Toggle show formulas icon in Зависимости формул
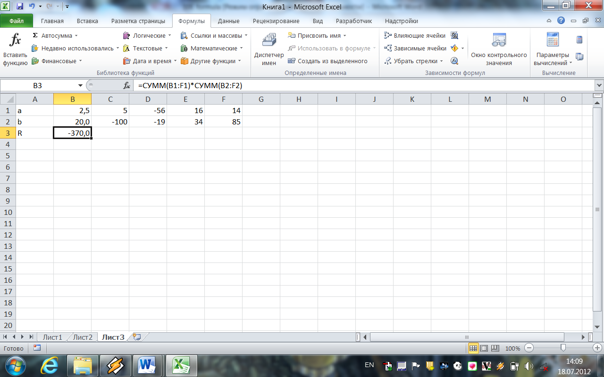This screenshot has height=377, width=604. coord(454,36)
